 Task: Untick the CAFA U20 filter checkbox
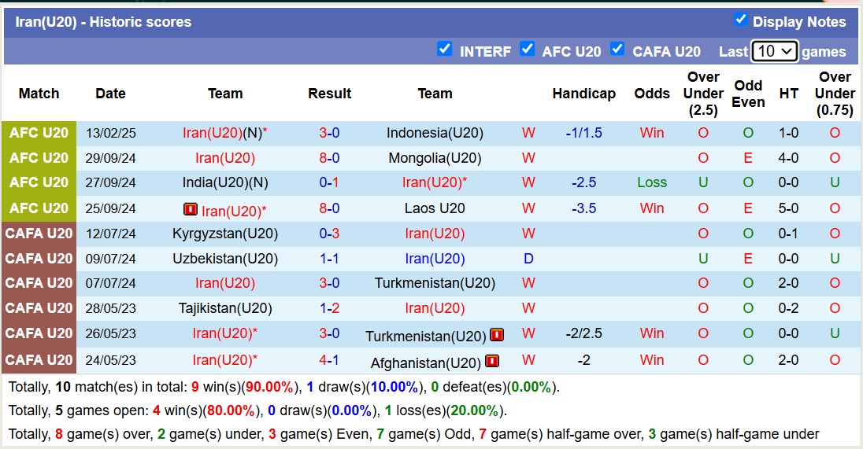coord(617,49)
